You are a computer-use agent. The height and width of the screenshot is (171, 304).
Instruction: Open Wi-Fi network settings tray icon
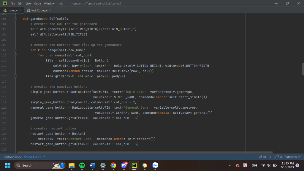(x=263, y=165)
